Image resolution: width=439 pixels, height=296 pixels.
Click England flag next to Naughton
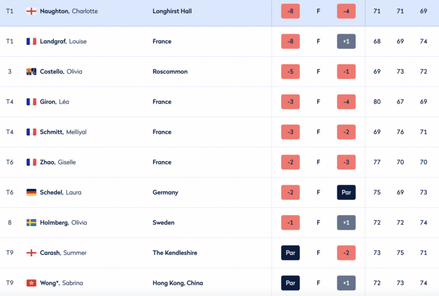31,11
